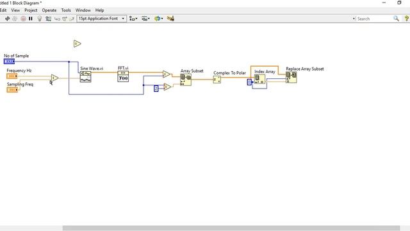Click the Context Help question mark

pyautogui.click(x=406, y=19)
